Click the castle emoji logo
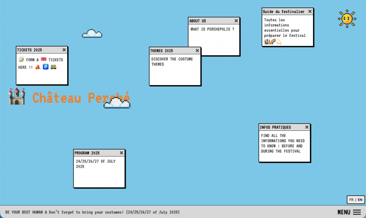This screenshot has height=218, width=366. (x=17, y=97)
